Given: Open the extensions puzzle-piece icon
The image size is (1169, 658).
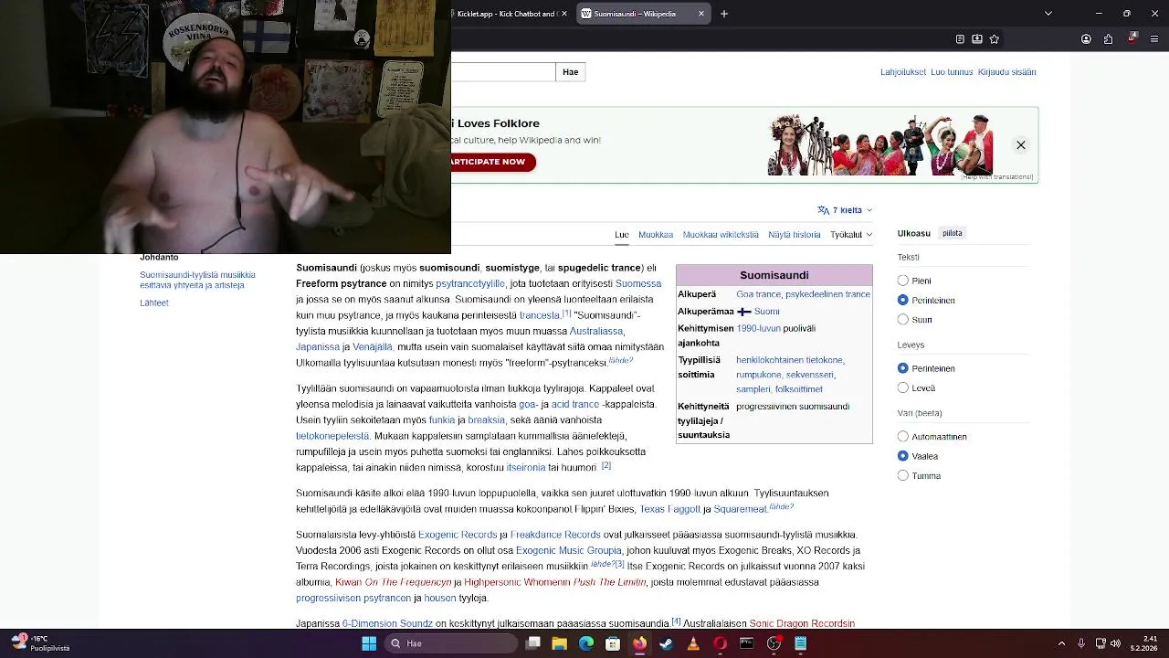Looking at the screenshot, I should 1108,39.
